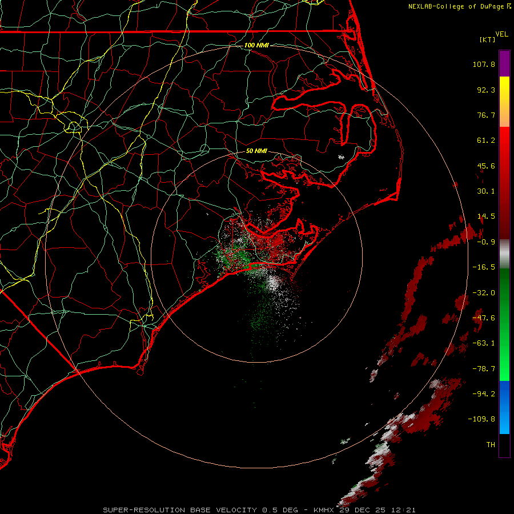Pick the gray near-zero segment of the velocity scale
Screen dimensions: 514x514
pyautogui.click(x=504, y=254)
